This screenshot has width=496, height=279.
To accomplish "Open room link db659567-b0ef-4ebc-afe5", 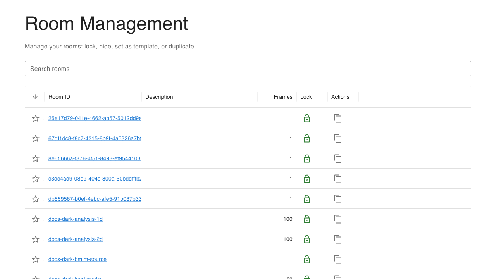I will [95, 199].
